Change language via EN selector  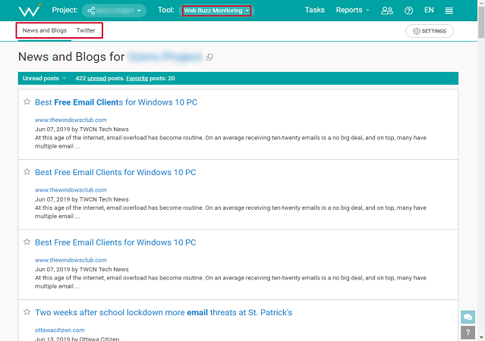click(429, 10)
